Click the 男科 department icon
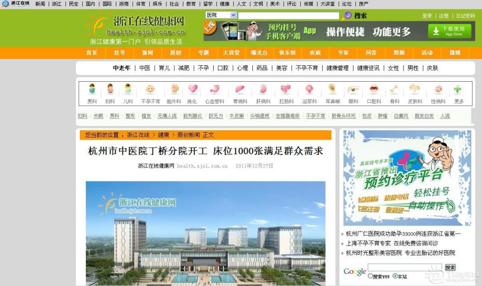 click(92, 90)
